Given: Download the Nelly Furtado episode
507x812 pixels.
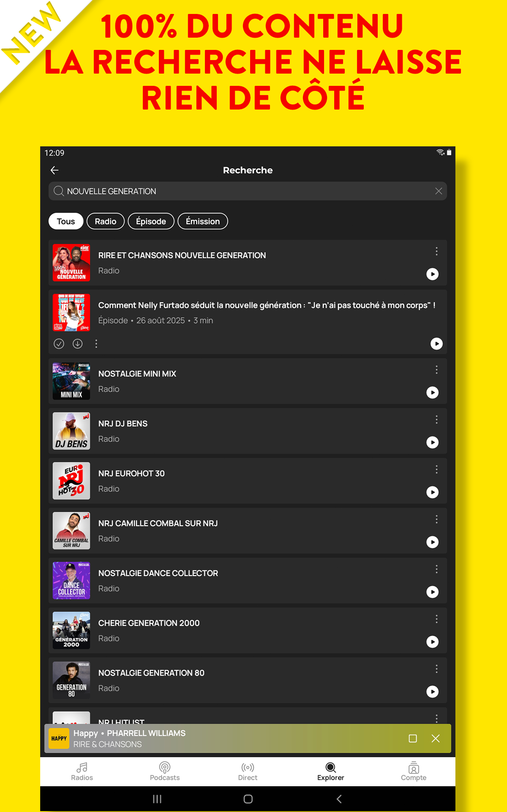Looking at the screenshot, I should tap(78, 344).
